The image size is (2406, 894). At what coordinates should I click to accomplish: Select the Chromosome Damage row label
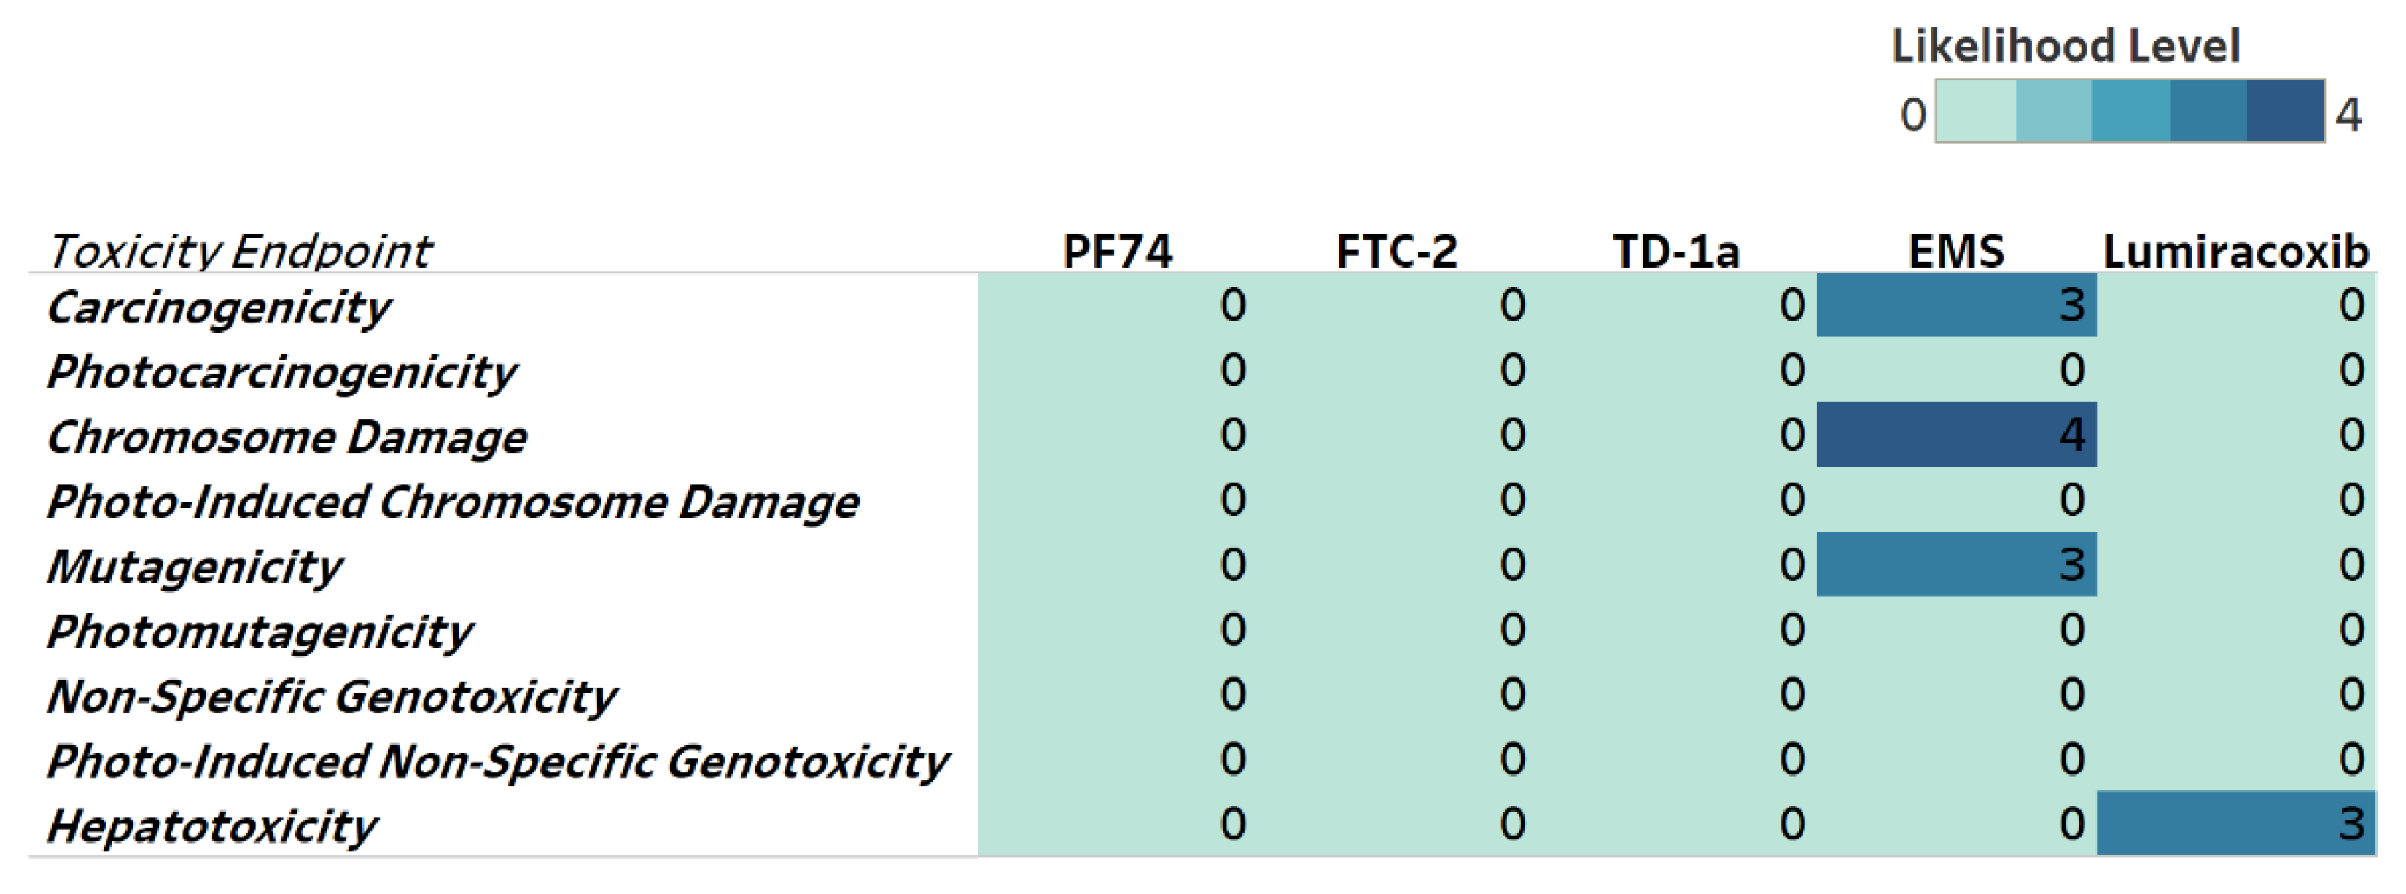(x=287, y=436)
